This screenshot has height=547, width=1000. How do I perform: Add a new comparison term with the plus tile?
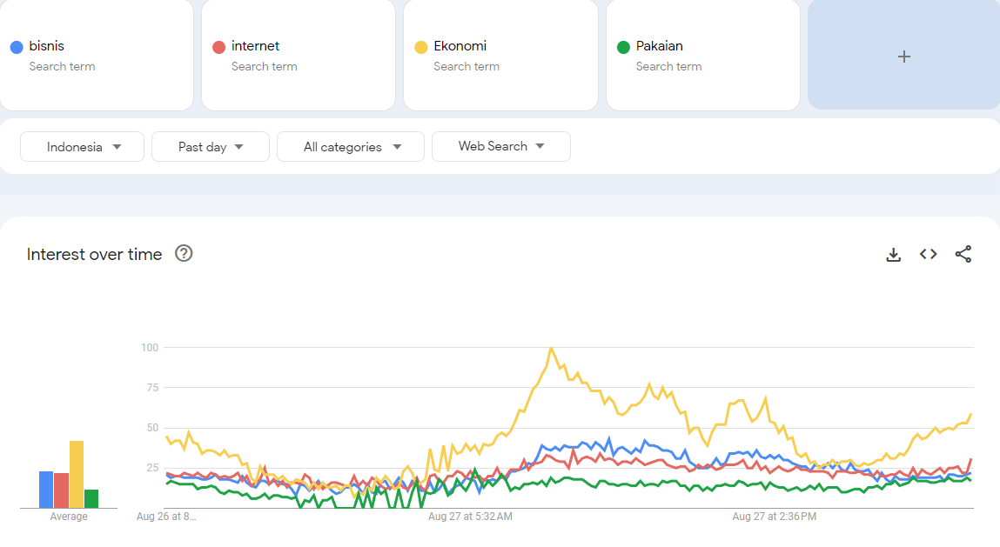coord(903,56)
